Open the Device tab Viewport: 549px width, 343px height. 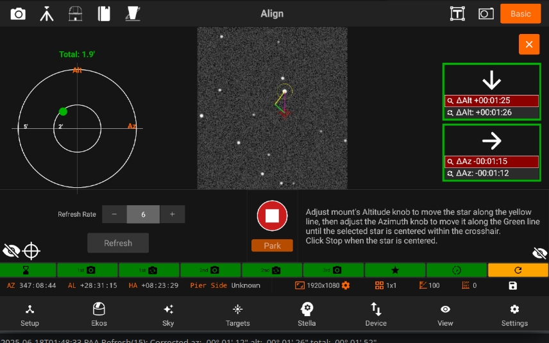[x=376, y=315]
